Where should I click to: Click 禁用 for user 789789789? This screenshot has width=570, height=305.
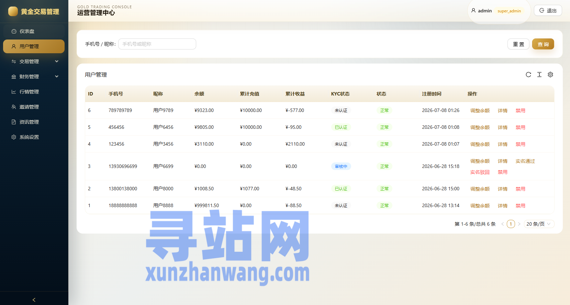[521, 111]
